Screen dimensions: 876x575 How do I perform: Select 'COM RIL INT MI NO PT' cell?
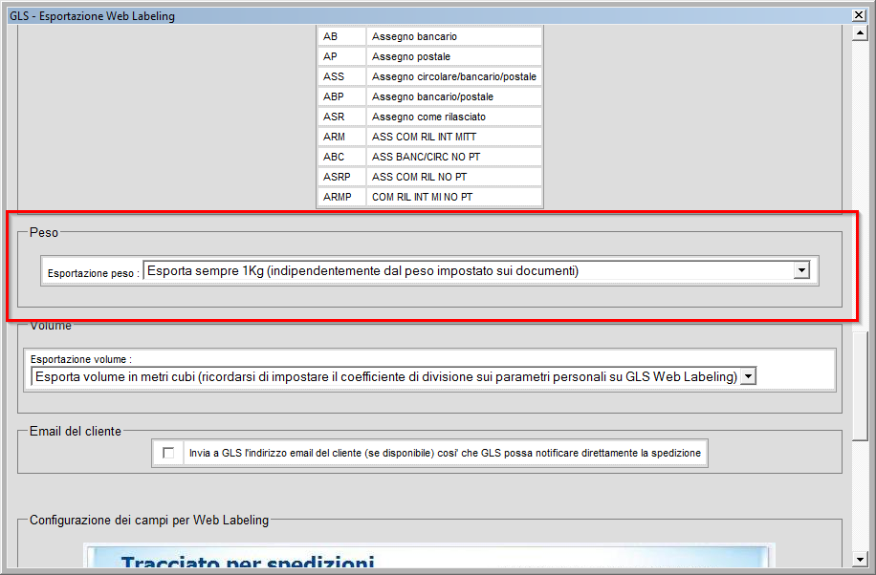pyautogui.click(x=453, y=197)
